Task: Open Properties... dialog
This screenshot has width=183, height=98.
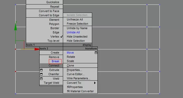Action: click(x=74, y=70)
